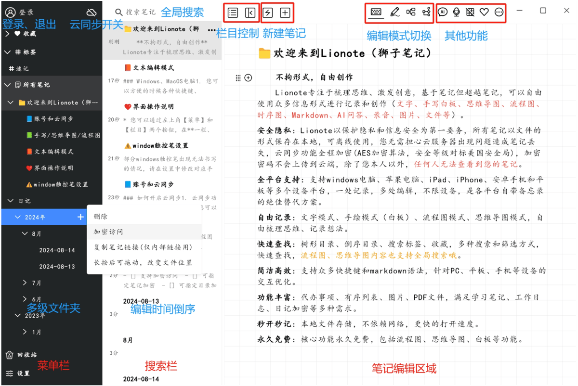Switch to mind map mode
Screen dimensions: 578x386
point(411,13)
